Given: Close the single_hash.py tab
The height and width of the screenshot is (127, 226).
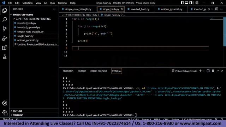Looking at the screenshot, I should click(122, 9).
